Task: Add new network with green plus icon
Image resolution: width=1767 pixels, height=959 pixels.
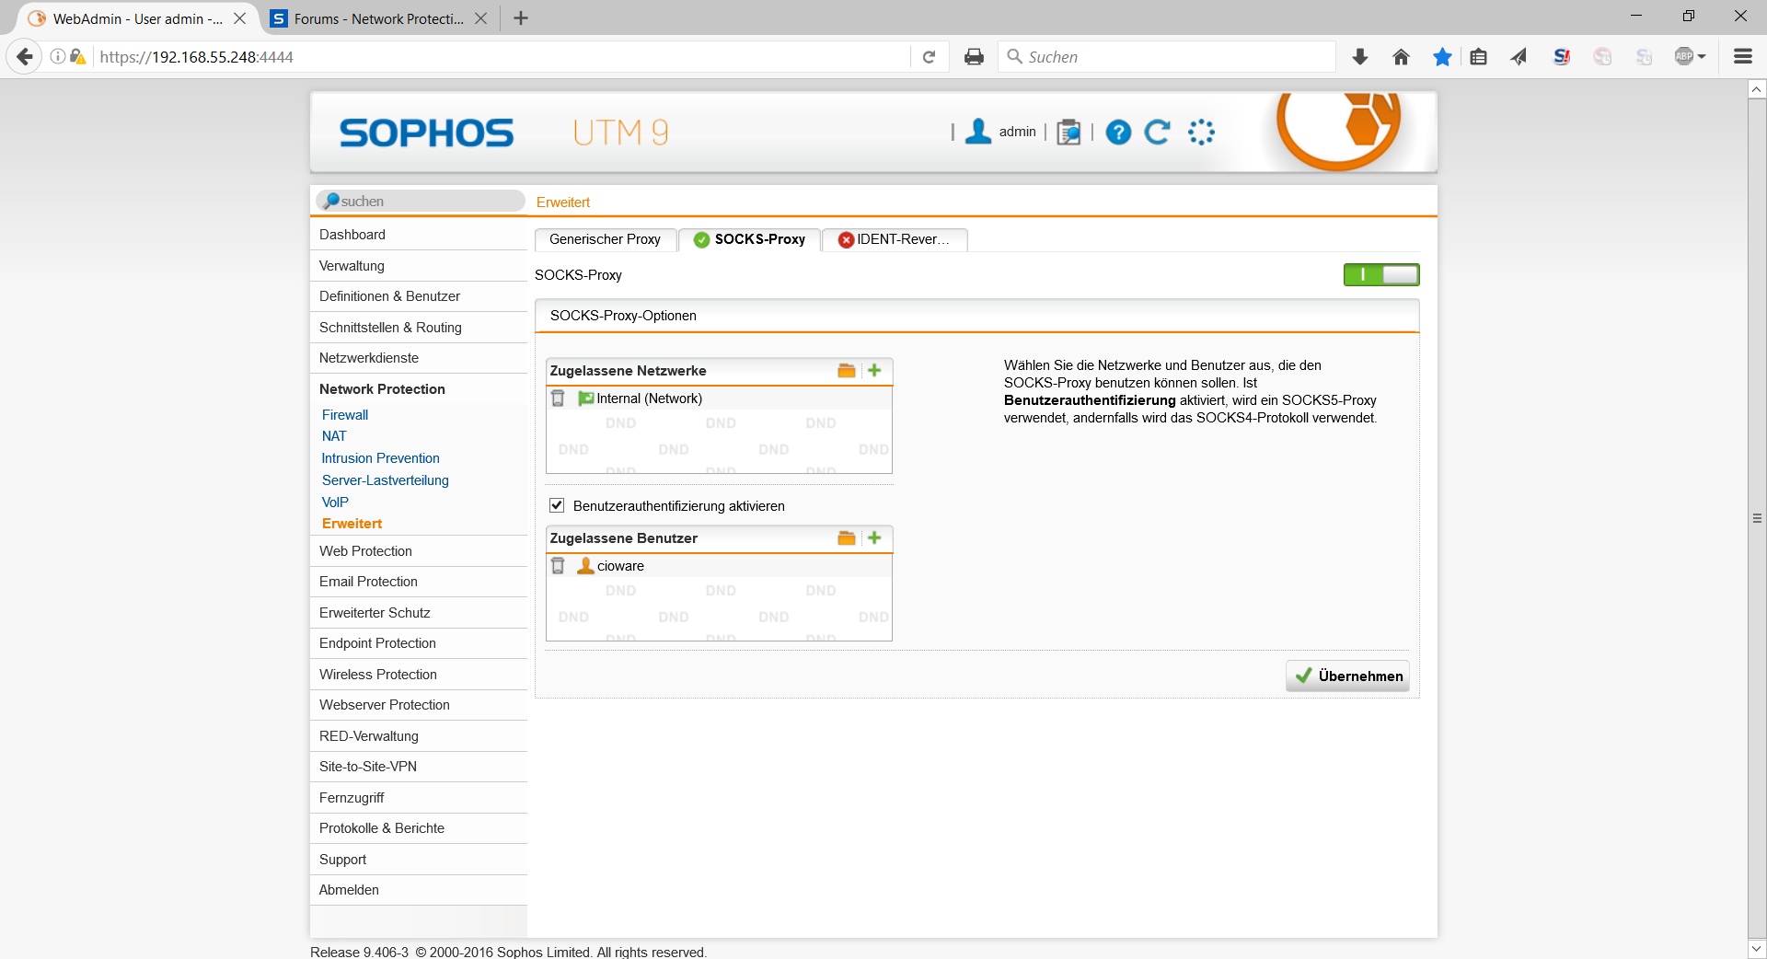Action: coord(874,370)
